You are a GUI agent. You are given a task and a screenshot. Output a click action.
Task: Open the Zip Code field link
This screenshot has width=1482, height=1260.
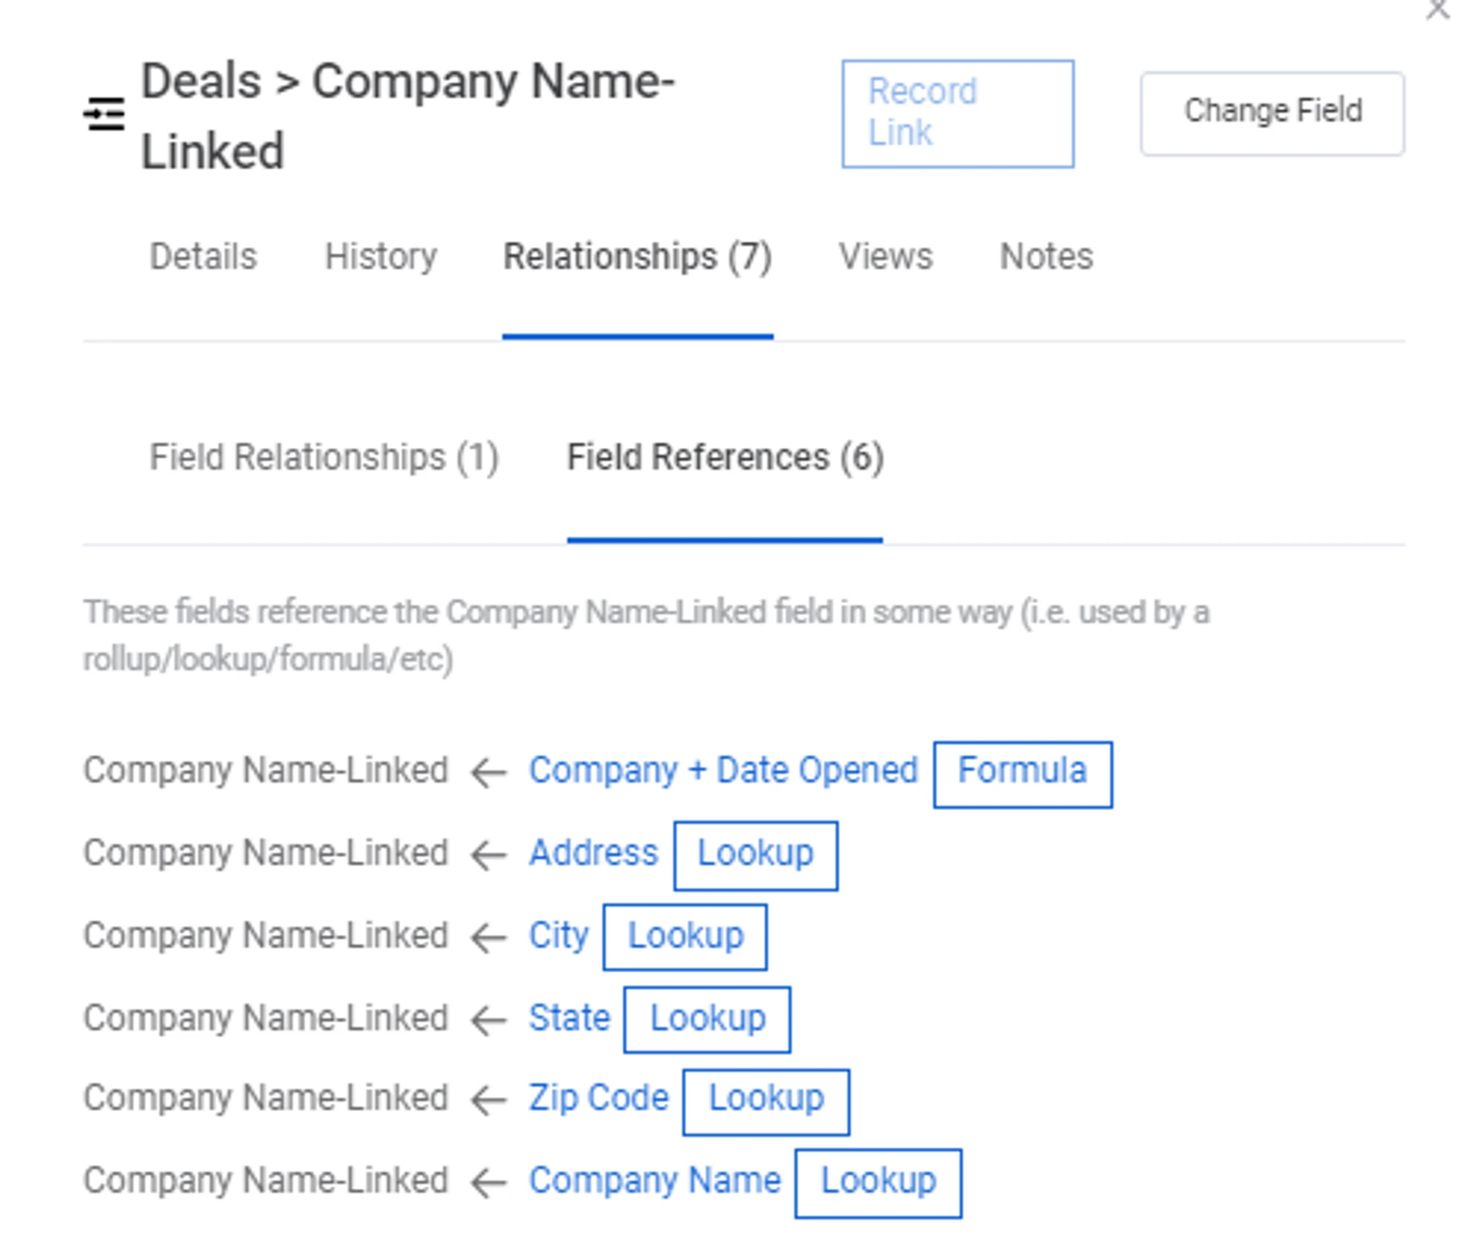click(598, 1099)
